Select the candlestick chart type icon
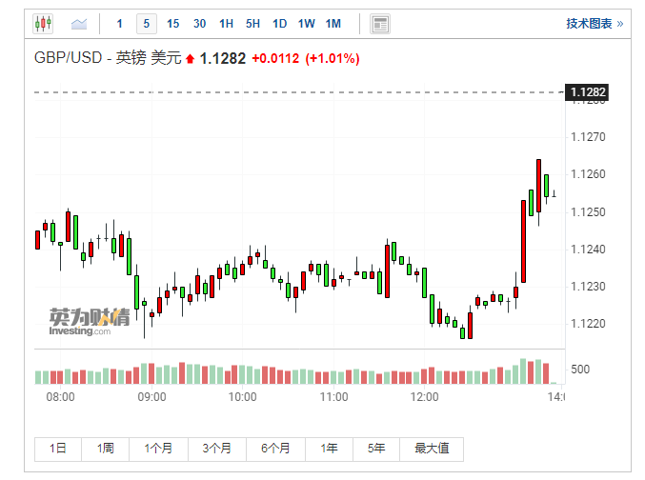Viewport: 645px width, 480px height. pyautogui.click(x=43, y=24)
